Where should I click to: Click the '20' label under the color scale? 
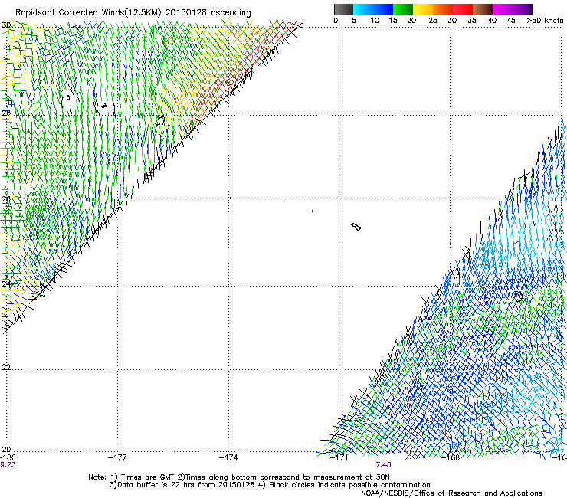pyautogui.click(x=411, y=21)
